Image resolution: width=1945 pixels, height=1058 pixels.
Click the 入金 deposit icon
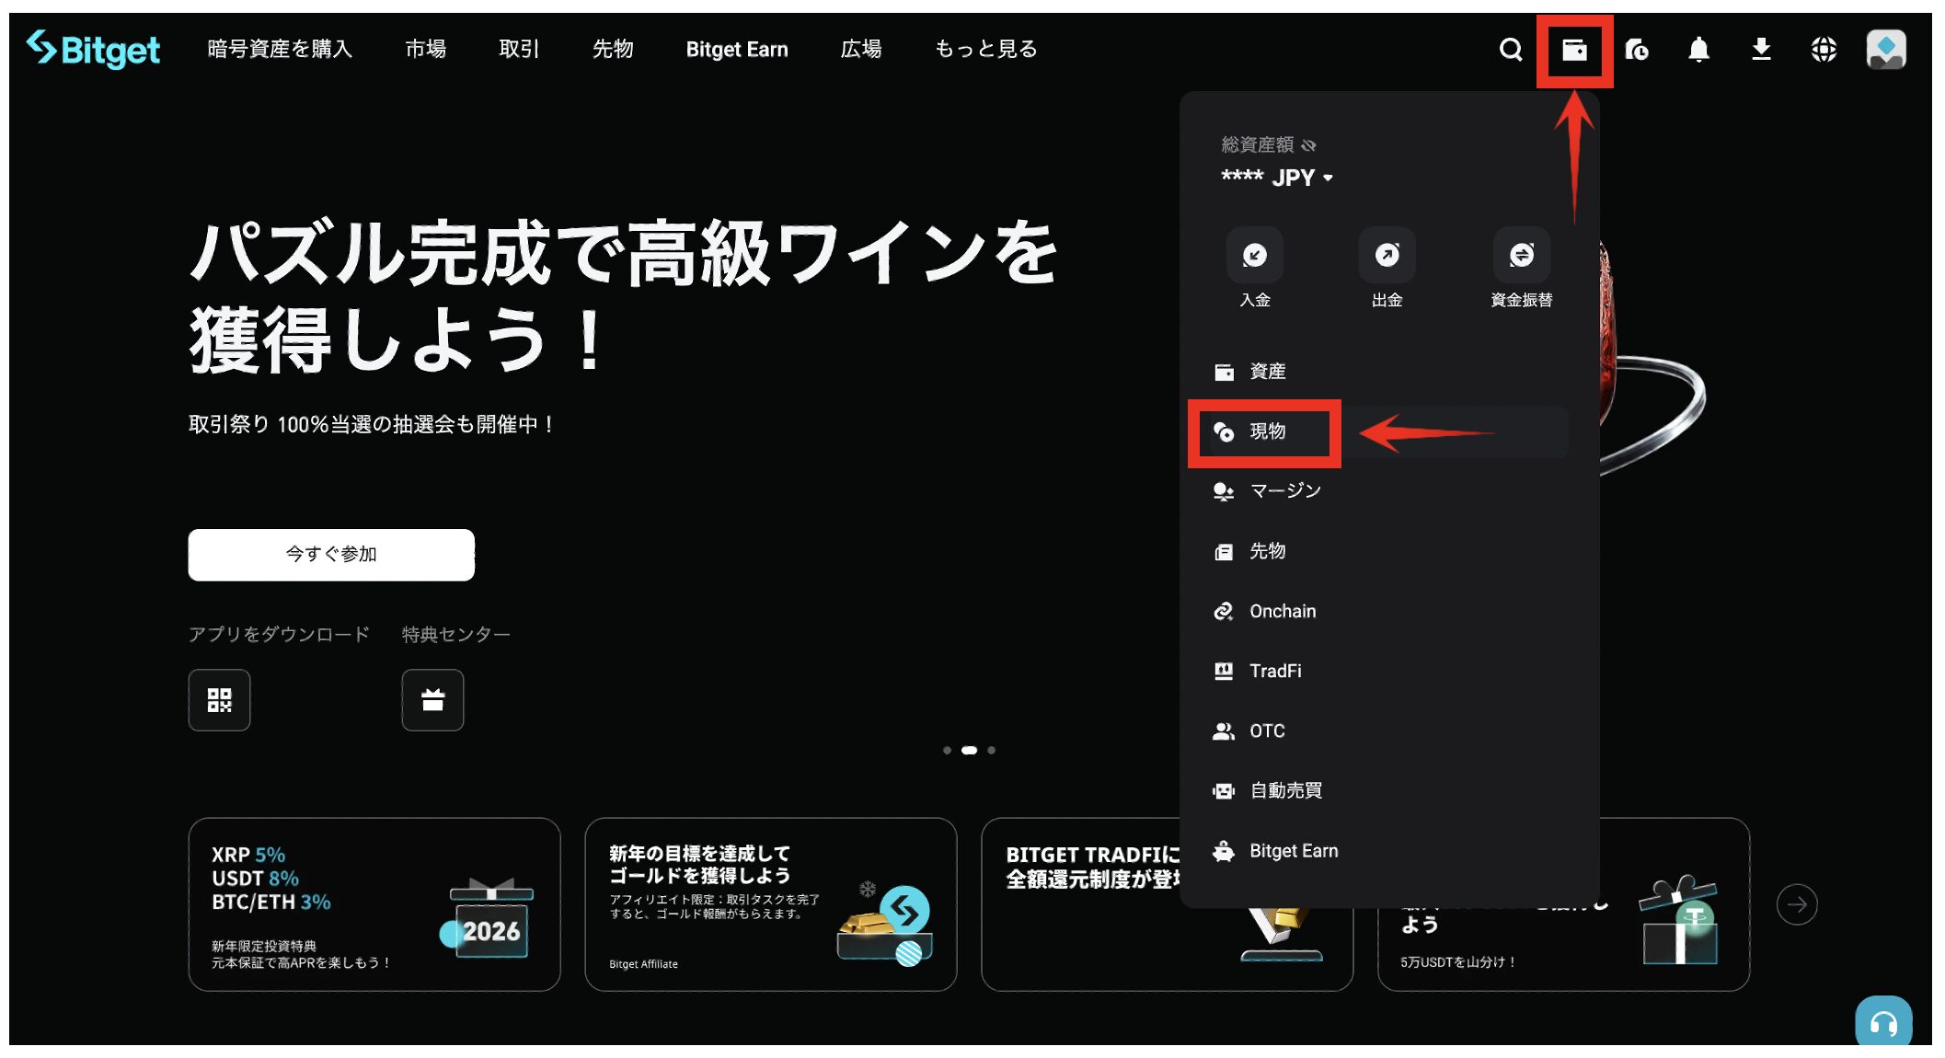[x=1254, y=256]
